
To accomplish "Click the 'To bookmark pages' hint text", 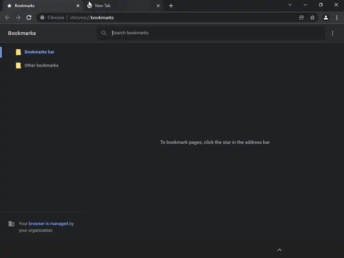I will (215, 142).
